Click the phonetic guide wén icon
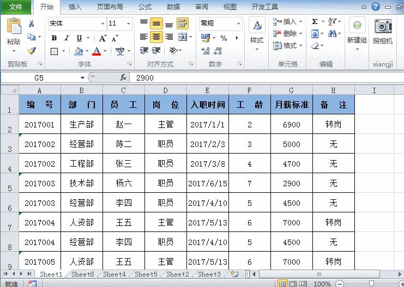 pyautogui.click(x=120, y=51)
